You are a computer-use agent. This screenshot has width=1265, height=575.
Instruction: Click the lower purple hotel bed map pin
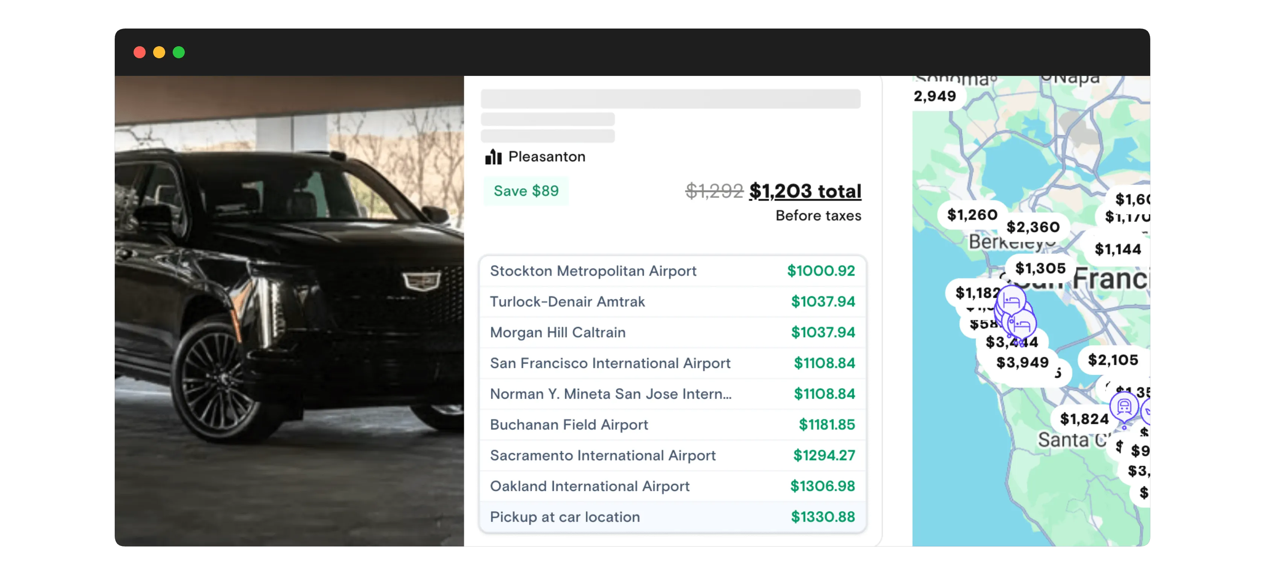point(1022,324)
